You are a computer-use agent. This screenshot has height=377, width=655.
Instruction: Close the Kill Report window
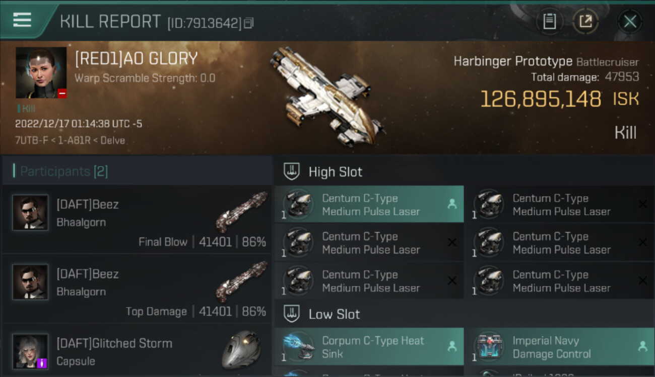[x=629, y=21]
